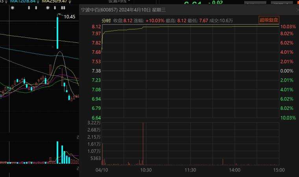Click the 7.08 price axis label
299x177 pixels.
[x=96, y=89]
